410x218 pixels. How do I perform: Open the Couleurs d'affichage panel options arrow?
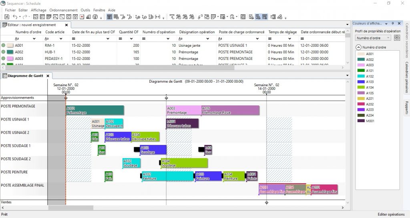click(386, 24)
